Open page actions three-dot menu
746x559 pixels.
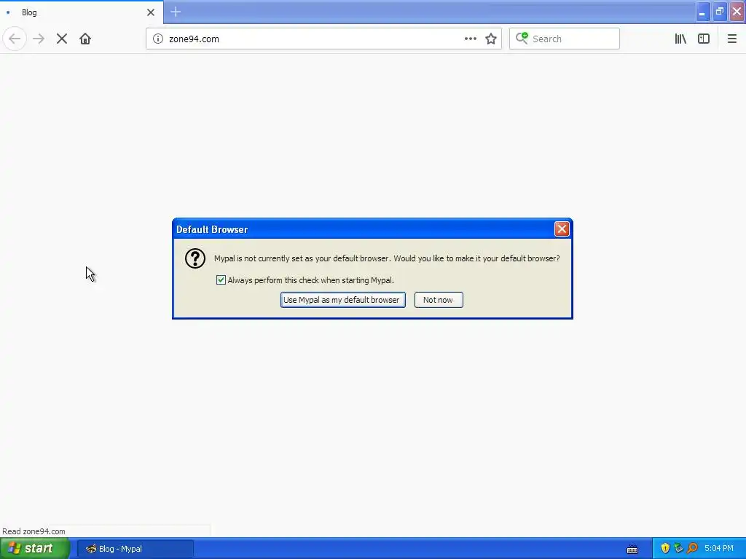(470, 39)
